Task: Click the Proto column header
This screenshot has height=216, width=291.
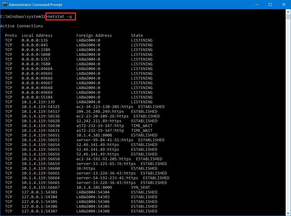Action: pos(11,35)
